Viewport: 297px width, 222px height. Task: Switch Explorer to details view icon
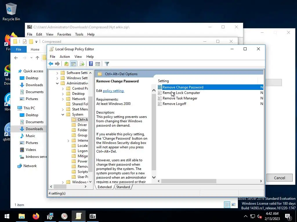227,205
